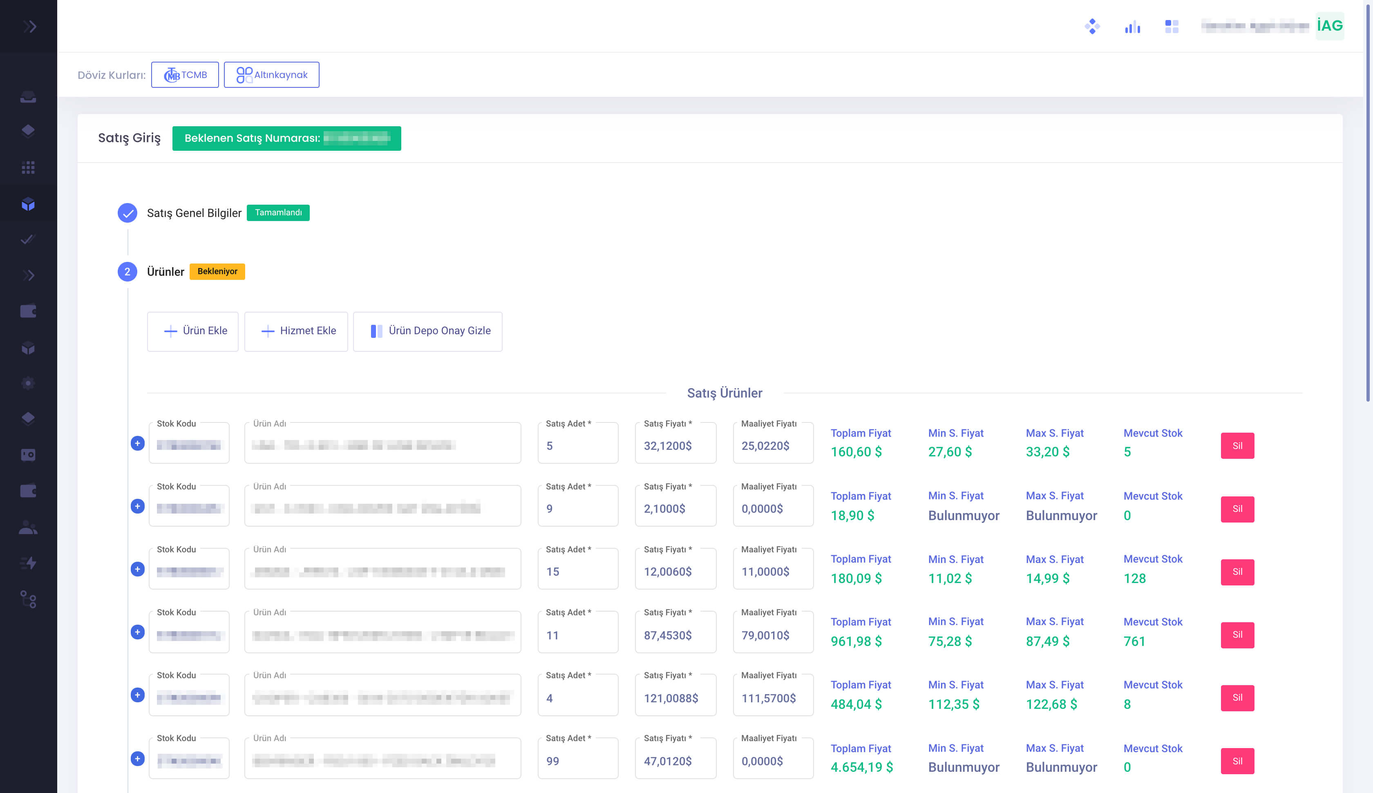Screen dimensions: 1373x793
Task: Delete the row totaling 180,09 $
Action: coord(1237,572)
